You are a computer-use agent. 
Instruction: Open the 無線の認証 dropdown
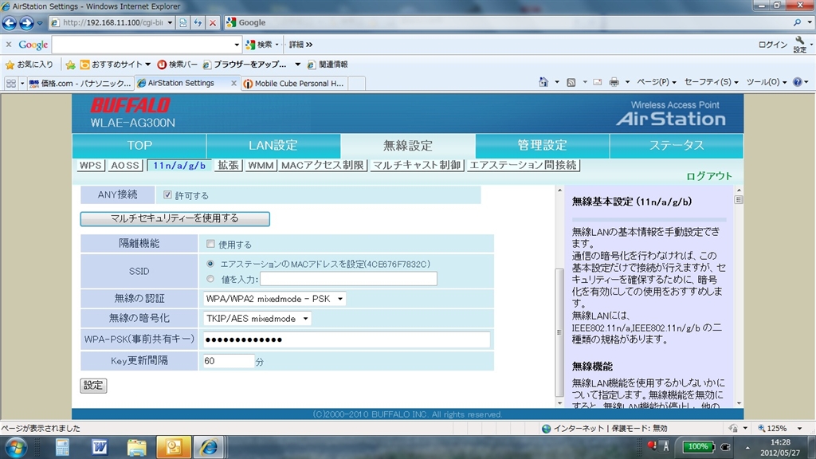click(275, 299)
